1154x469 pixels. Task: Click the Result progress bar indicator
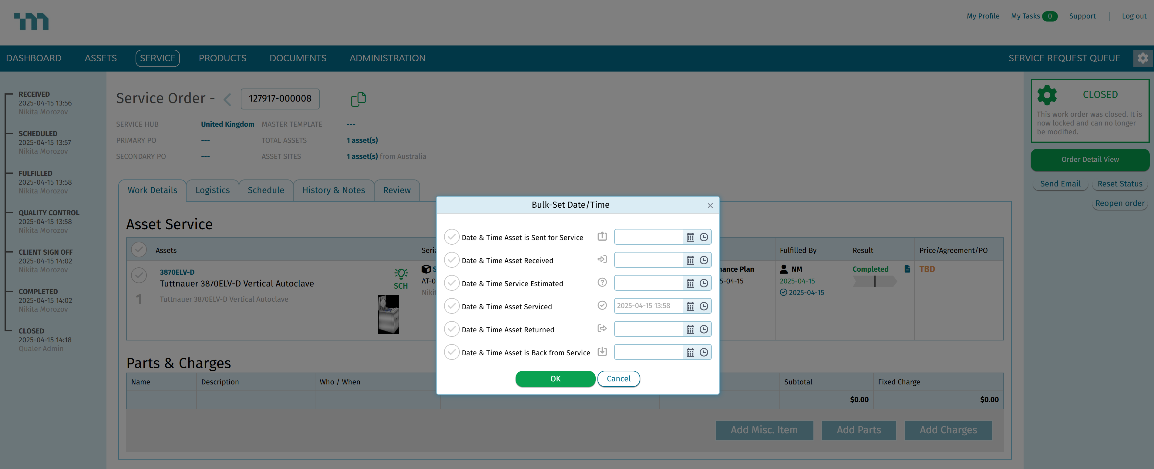pyautogui.click(x=874, y=282)
